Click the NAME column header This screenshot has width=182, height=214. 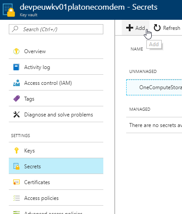point(137,49)
